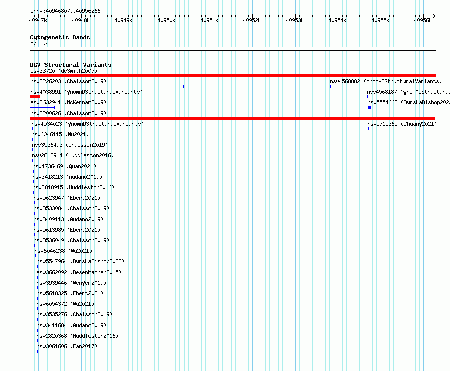Open nsv3200626 (Chaisson2019) label
450x371 pixels.
coord(68,113)
